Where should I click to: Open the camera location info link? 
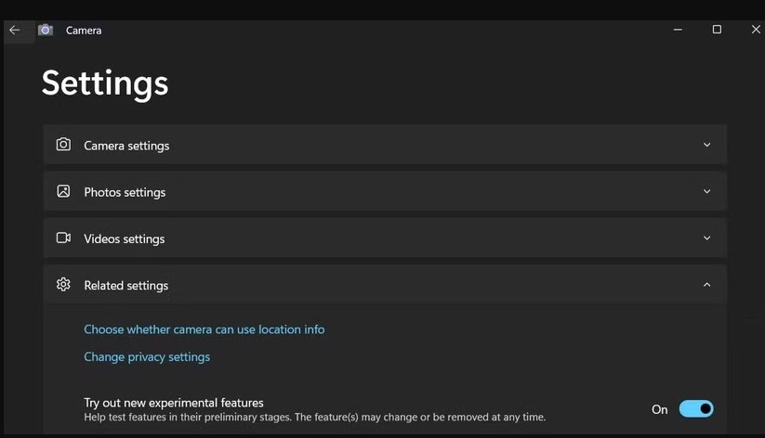tap(204, 329)
